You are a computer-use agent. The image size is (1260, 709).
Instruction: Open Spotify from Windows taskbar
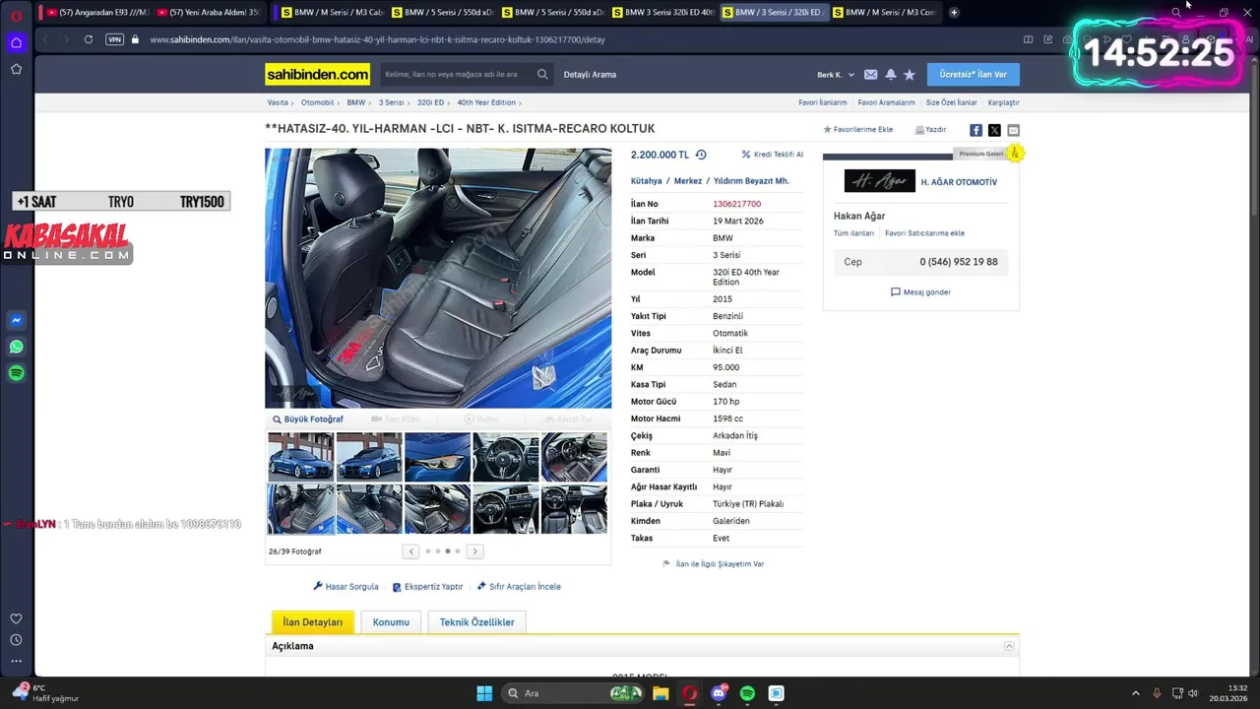747,693
